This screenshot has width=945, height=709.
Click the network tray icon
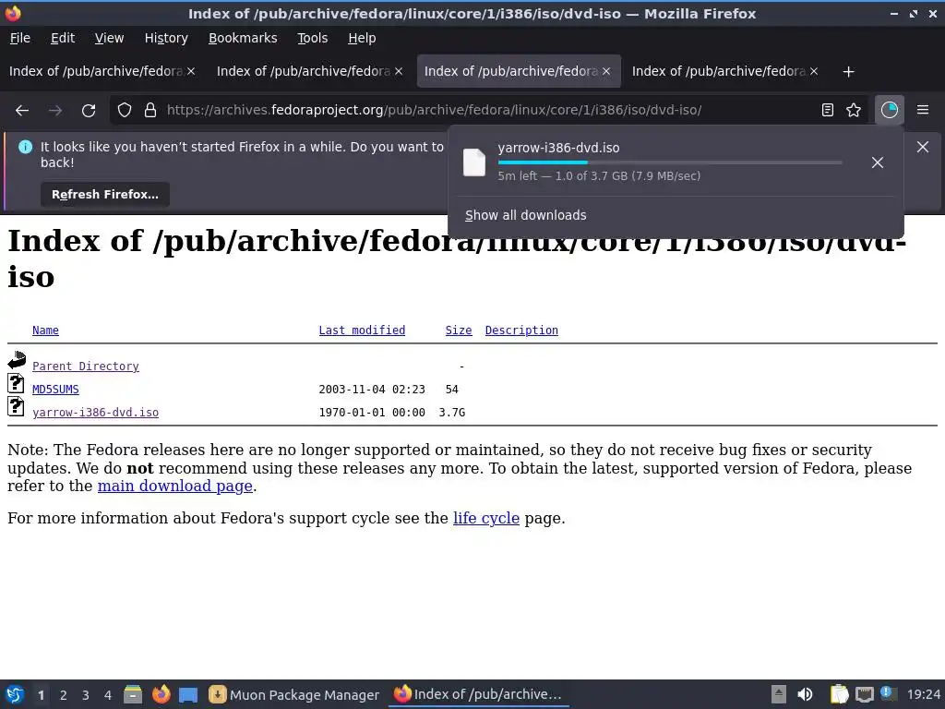point(864,694)
